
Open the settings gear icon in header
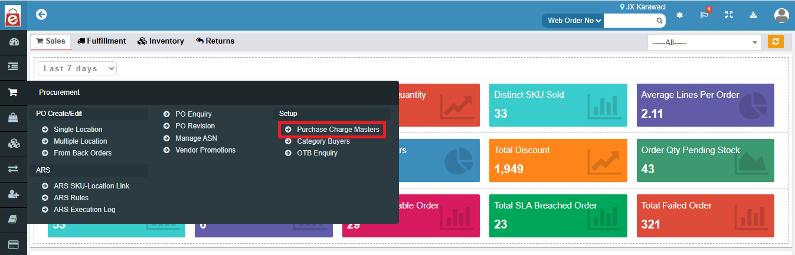click(679, 15)
